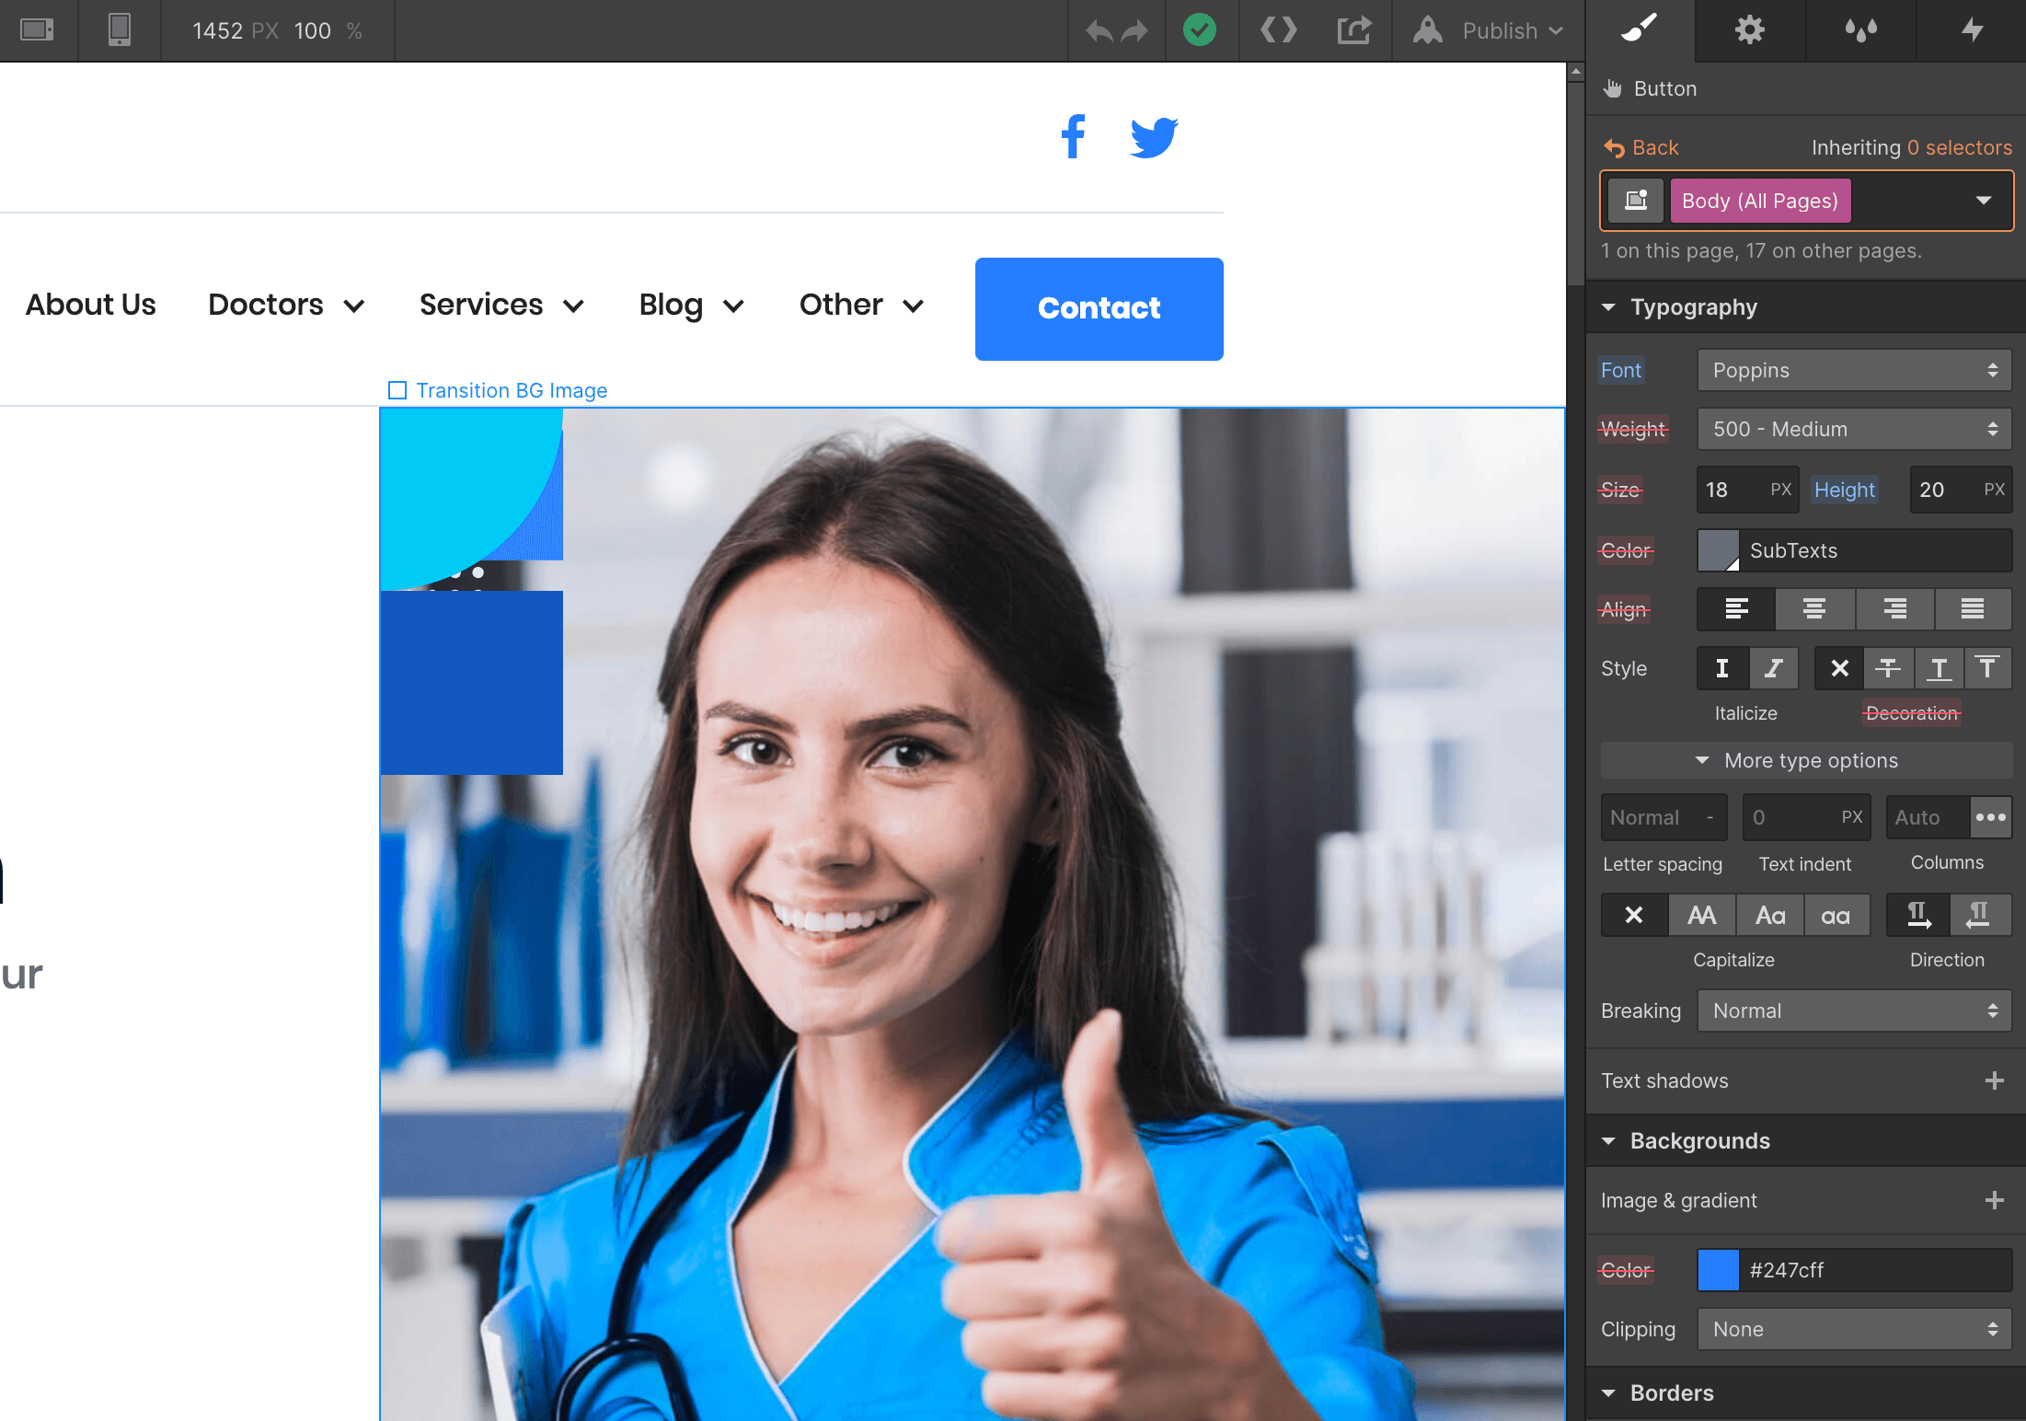Open the 500 - Medium weight dropdown
The image size is (2026, 1421).
click(1853, 429)
